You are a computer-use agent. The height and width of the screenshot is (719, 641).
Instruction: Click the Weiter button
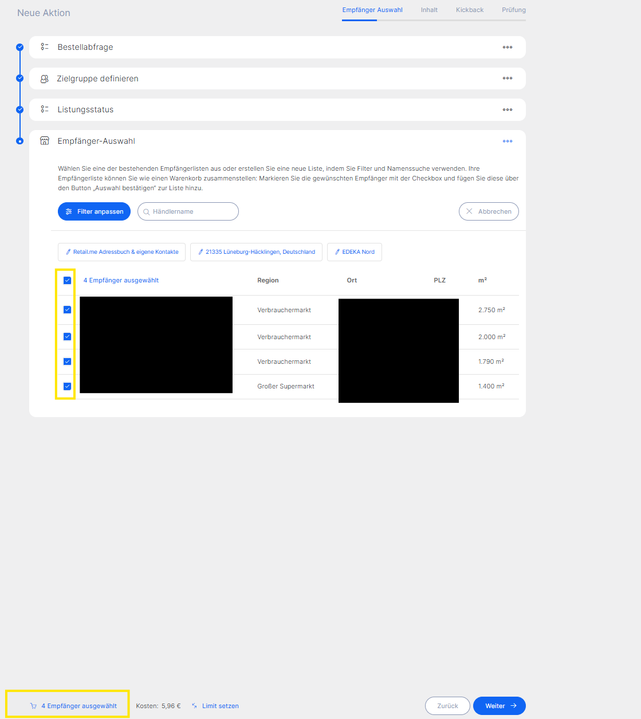pos(500,706)
